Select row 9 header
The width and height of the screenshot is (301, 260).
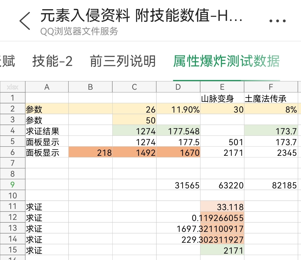click(x=13, y=184)
